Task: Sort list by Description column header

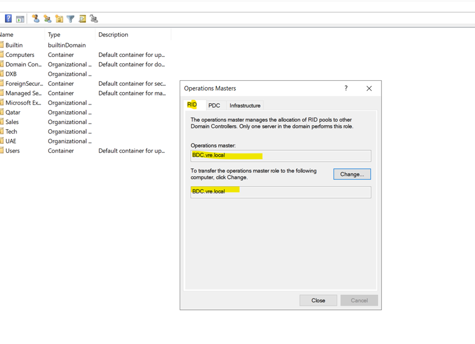Action: click(x=113, y=35)
